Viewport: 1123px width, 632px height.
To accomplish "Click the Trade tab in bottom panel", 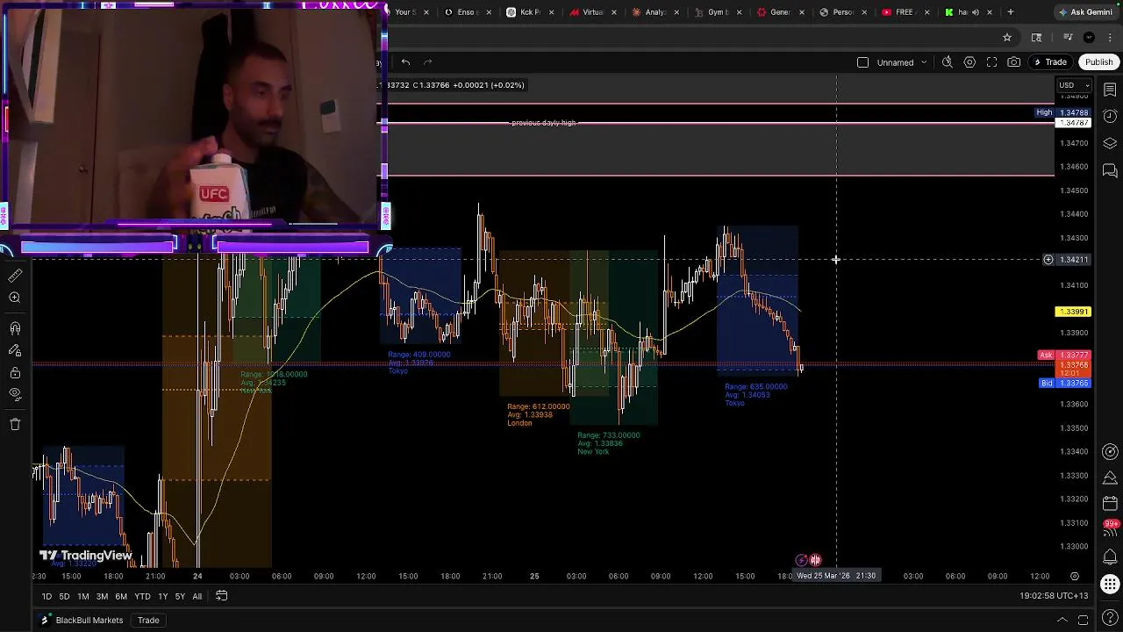I will [148, 621].
